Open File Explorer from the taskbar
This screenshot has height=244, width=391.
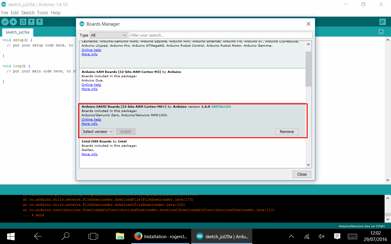(120, 236)
